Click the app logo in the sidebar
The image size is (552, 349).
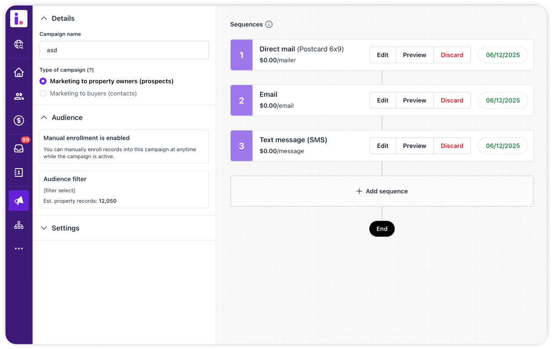[19, 19]
